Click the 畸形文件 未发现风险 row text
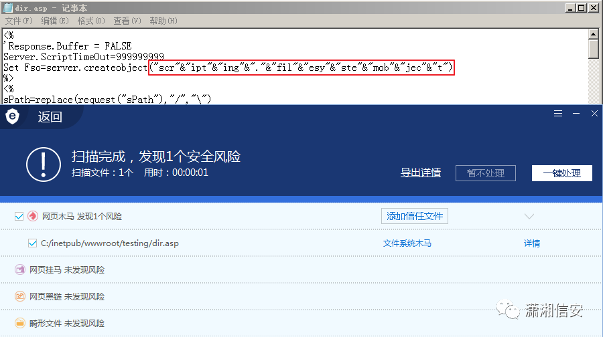This screenshot has height=337, width=603. [x=67, y=324]
